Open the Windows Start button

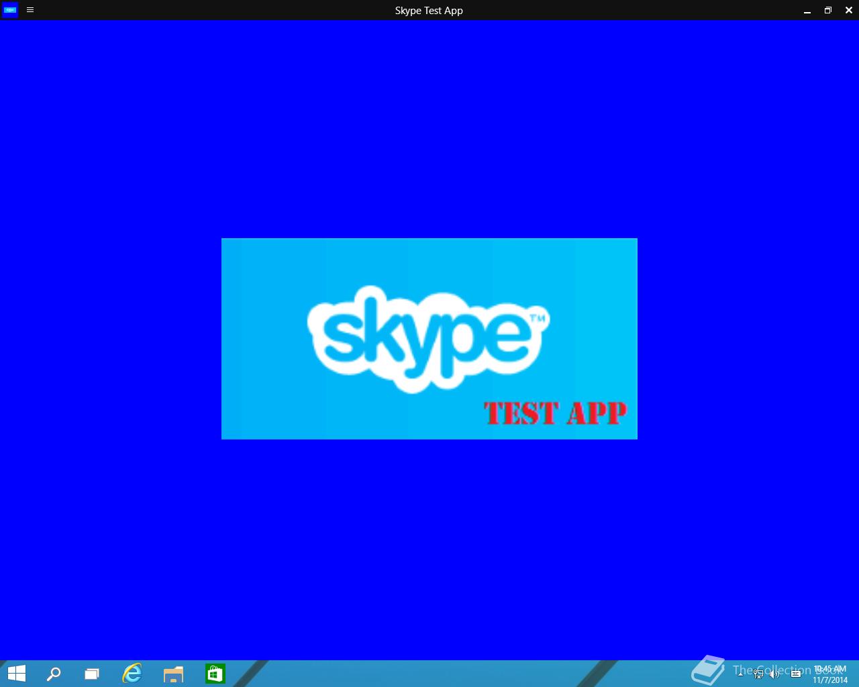[17, 674]
